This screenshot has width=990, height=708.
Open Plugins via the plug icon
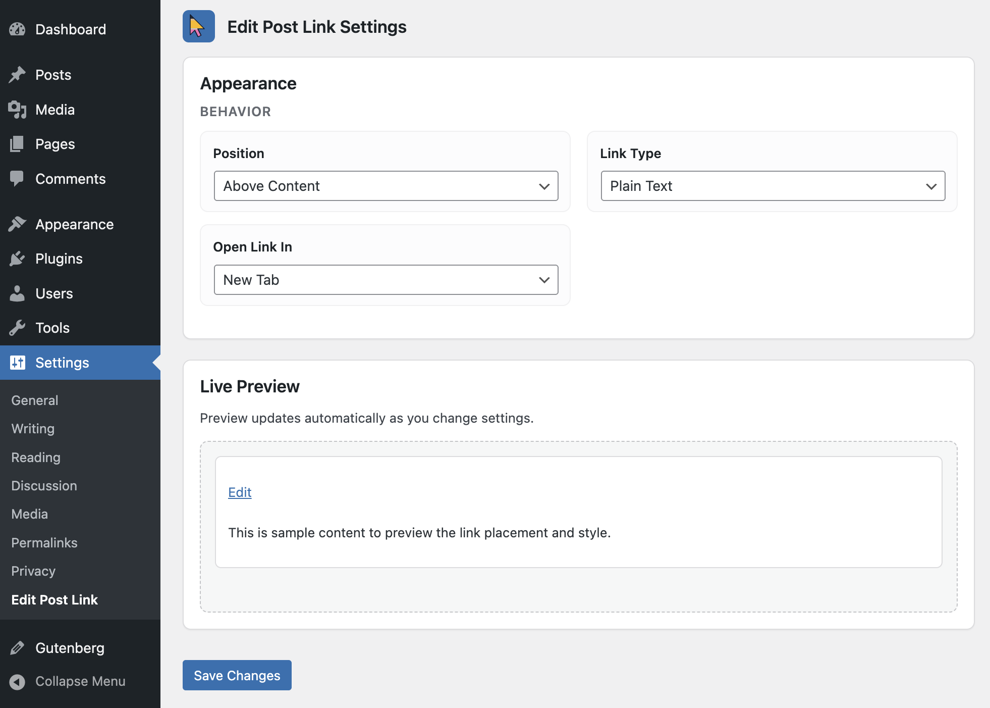pyautogui.click(x=17, y=258)
